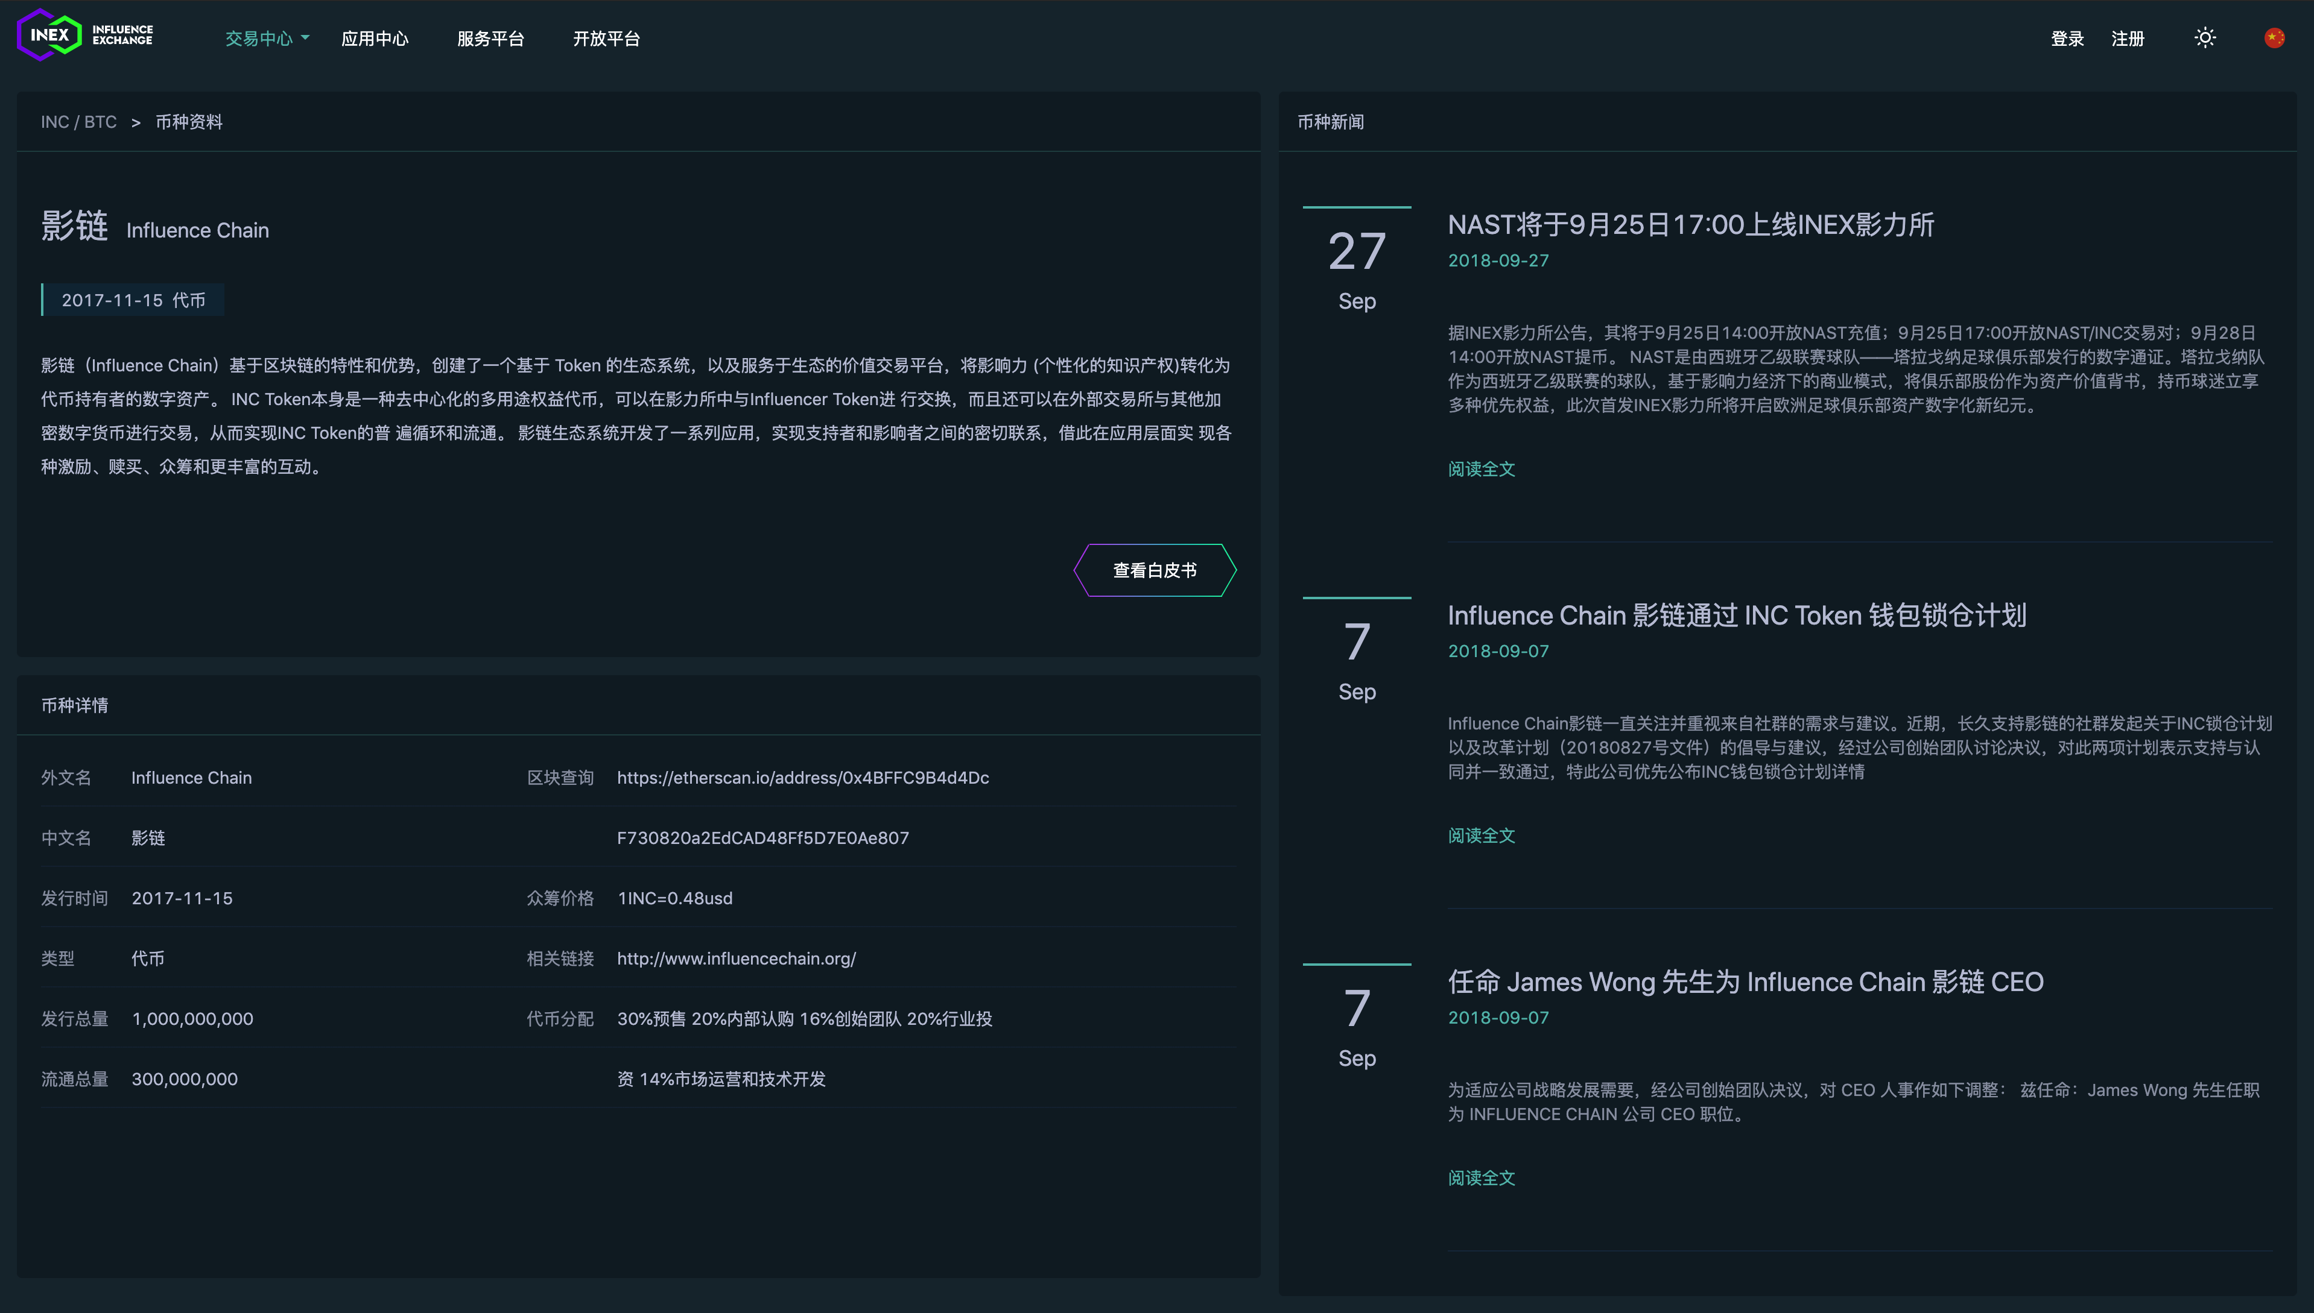Screen dimensions: 2314x1313
Task: Click 登录 to log in
Action: pos(2067,39)
